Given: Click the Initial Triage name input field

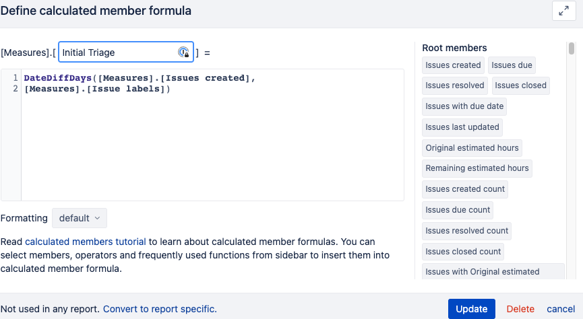Looking at the screenshot, I should 125,52.
